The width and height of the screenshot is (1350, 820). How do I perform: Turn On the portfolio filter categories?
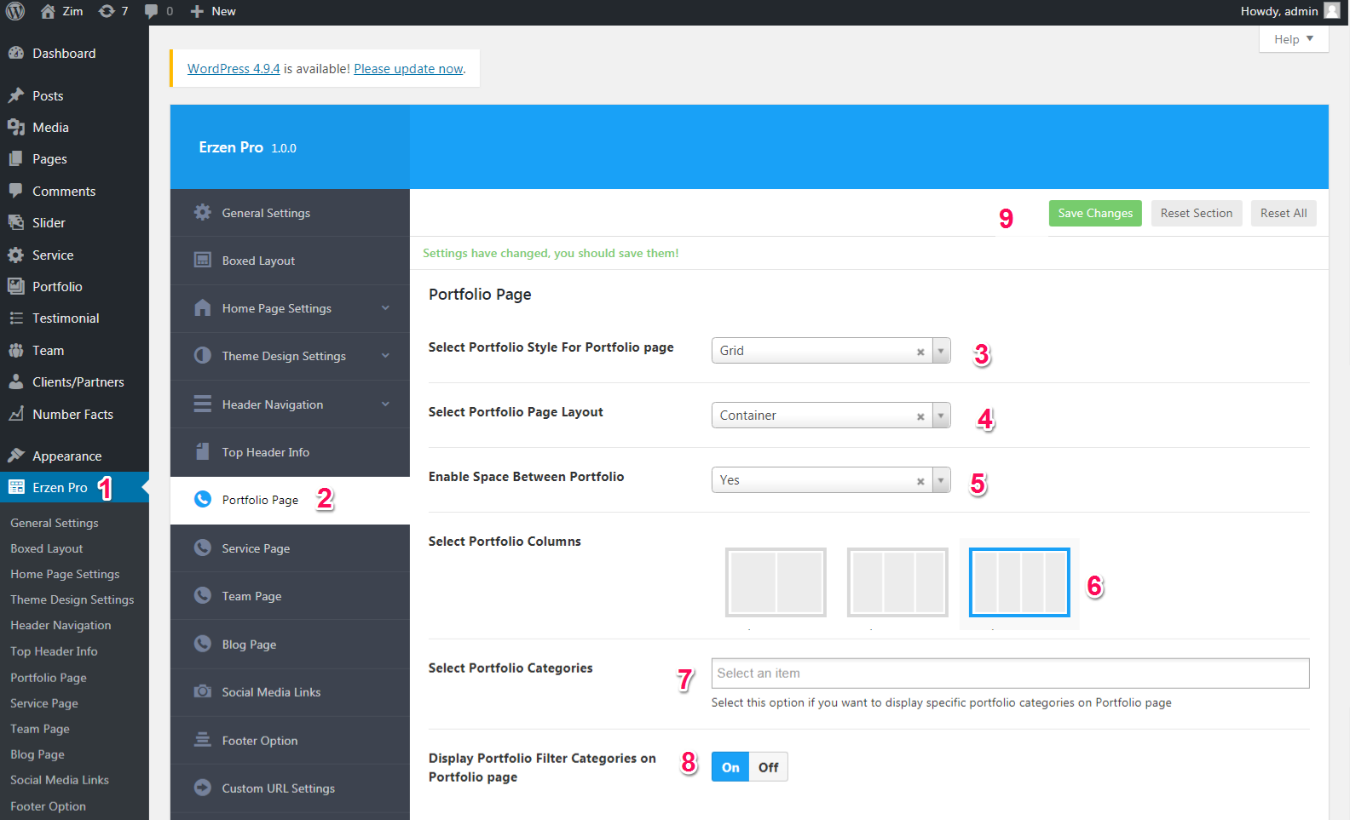[730, 767]
